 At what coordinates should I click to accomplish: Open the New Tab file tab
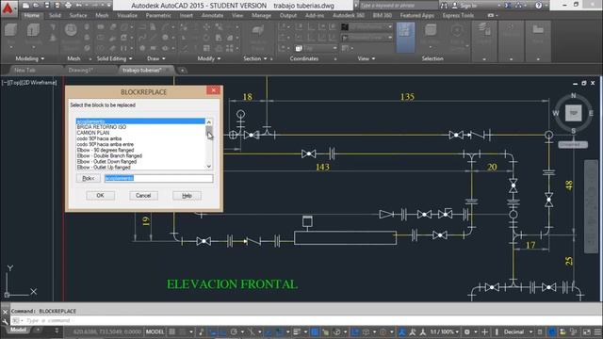tap(24, 71)
